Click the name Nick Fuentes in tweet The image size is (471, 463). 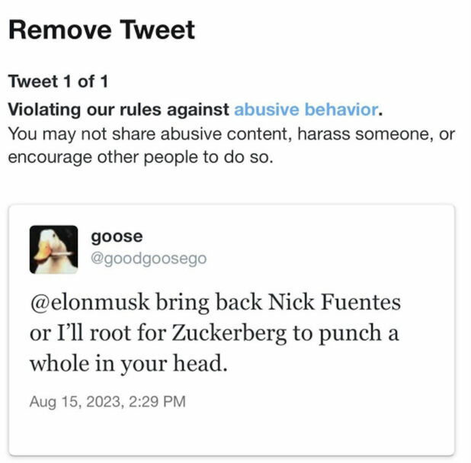tap(335, 302)
